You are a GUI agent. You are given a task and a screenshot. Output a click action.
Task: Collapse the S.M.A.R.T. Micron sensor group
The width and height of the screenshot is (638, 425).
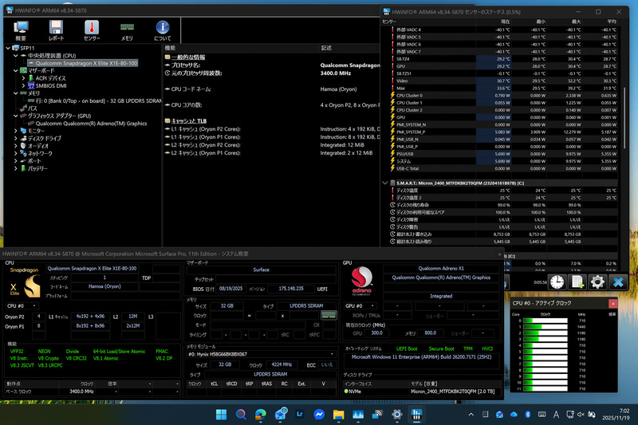tap(385, 183)
